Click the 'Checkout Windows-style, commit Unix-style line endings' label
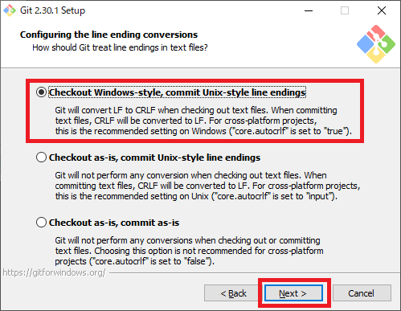The width and height of the screenshot is (401, 311). [177, 92]
